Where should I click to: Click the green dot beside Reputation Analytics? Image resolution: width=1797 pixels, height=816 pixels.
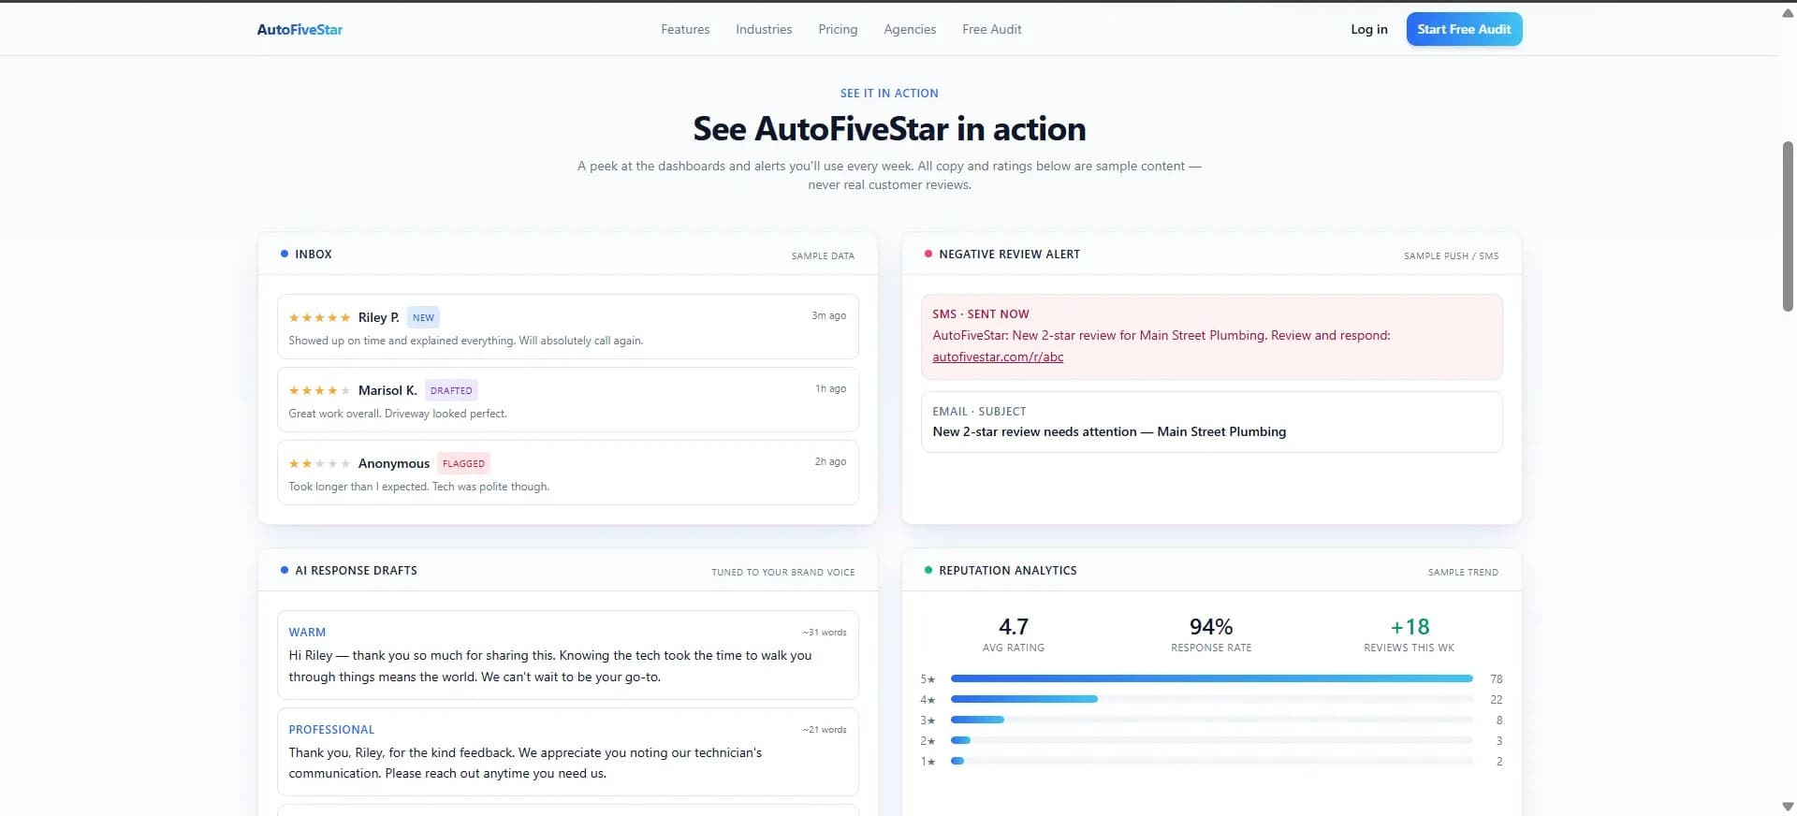point(928,570)
